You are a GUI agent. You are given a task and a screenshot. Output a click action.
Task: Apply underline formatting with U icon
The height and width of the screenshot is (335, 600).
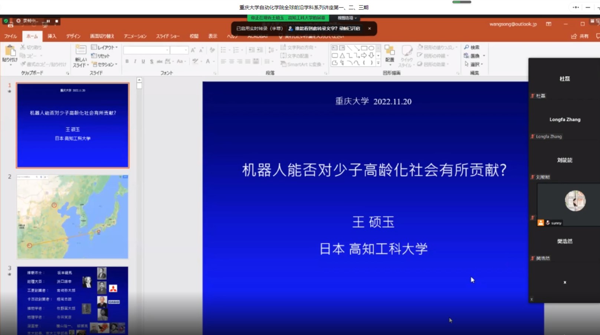[143, 61]
